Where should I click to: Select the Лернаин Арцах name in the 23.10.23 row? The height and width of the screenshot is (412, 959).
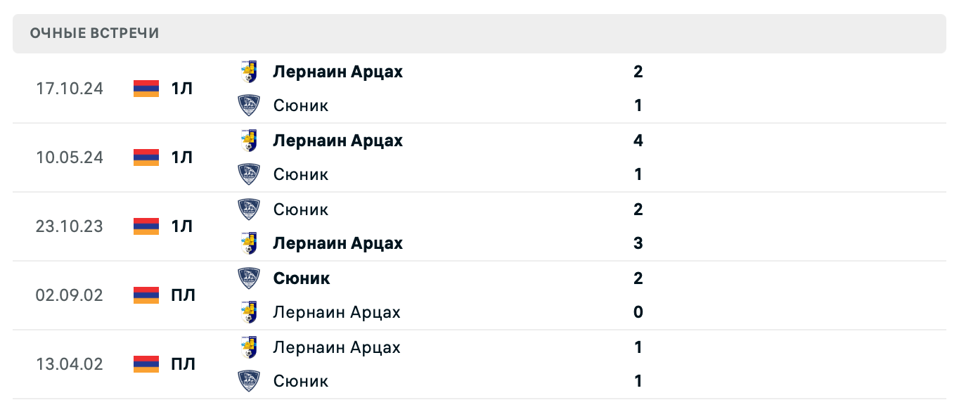point(337,243)
